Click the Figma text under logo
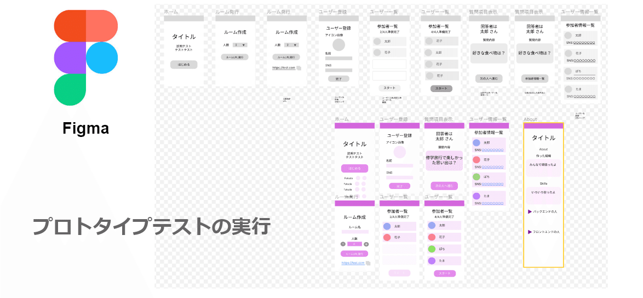643x298 pixels. pyautogui.click(x=85, y=129)
